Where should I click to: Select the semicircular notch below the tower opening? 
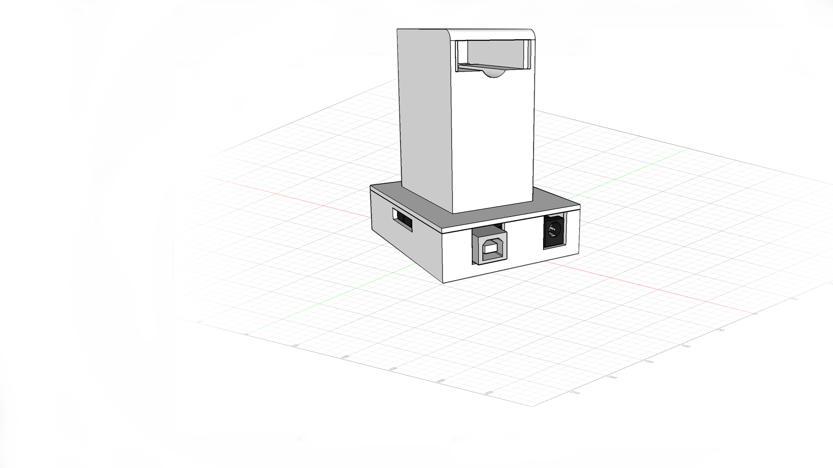(x=494, y=74)
